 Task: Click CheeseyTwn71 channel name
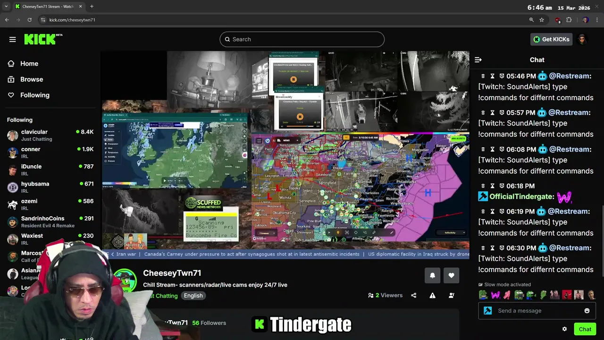coord(172,273)
